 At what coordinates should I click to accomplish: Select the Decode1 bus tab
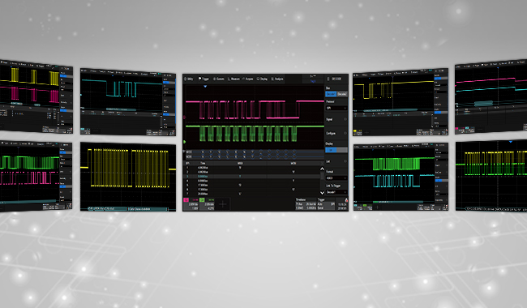331,94
